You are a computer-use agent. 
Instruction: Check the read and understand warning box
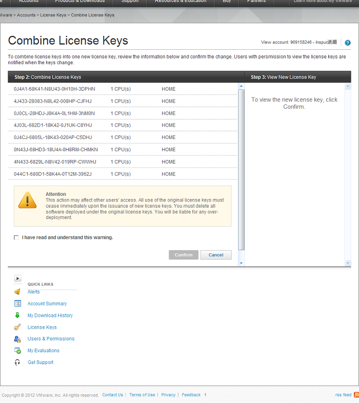[16, 237]
